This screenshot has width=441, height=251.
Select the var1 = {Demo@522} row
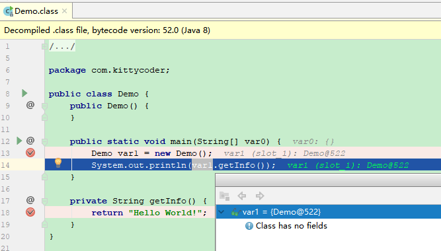[329, 212]
